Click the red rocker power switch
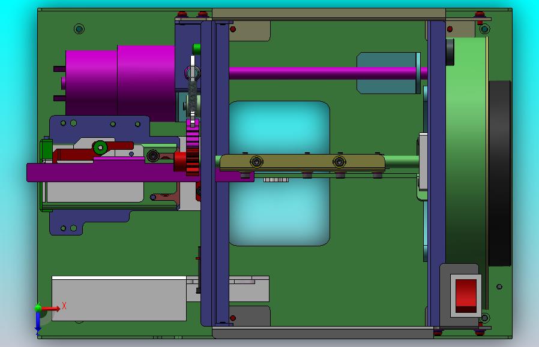Image resolution: width=539 pixels, height=347 pixels. coord(466,295)
